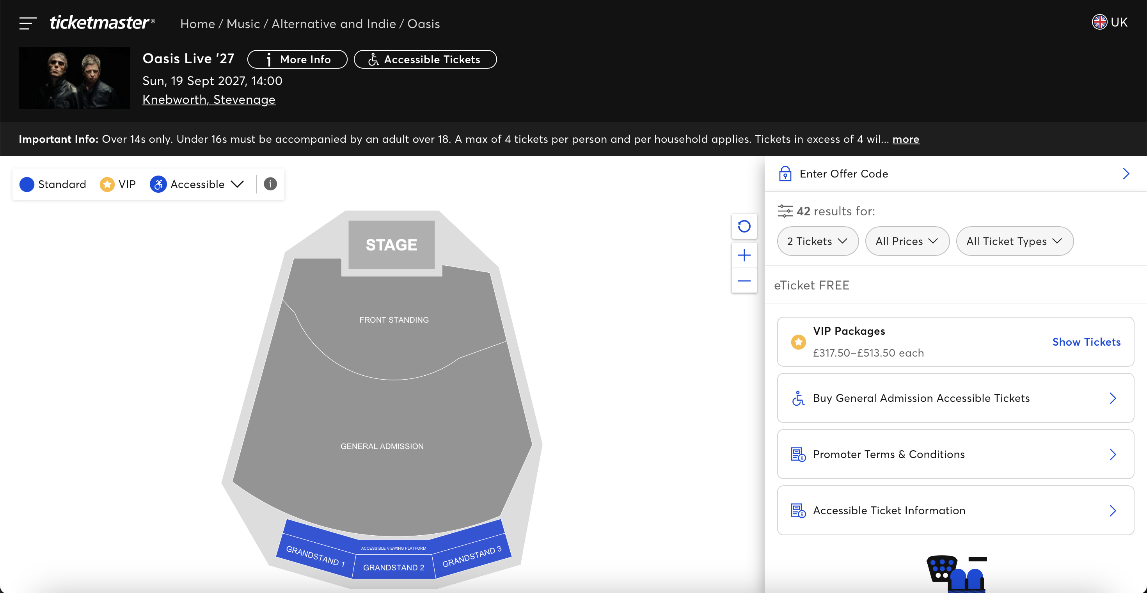Click the Oasis event thumbnail image

point(75,78)
